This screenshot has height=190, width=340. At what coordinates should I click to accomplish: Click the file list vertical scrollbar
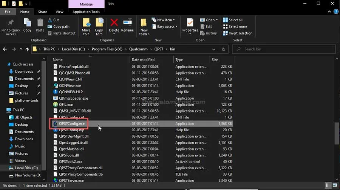[x=337, y=133]
